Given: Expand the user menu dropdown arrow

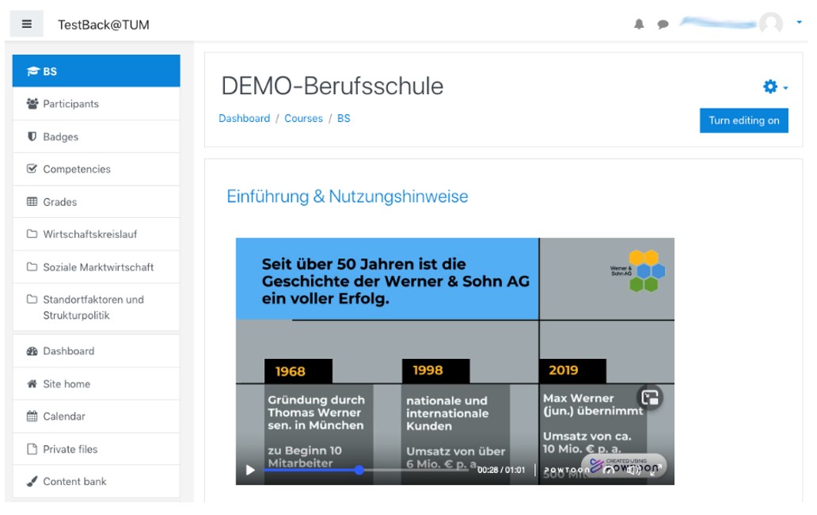Looking at the screenshot, I should pyautogui.click(x=799, y=23).
